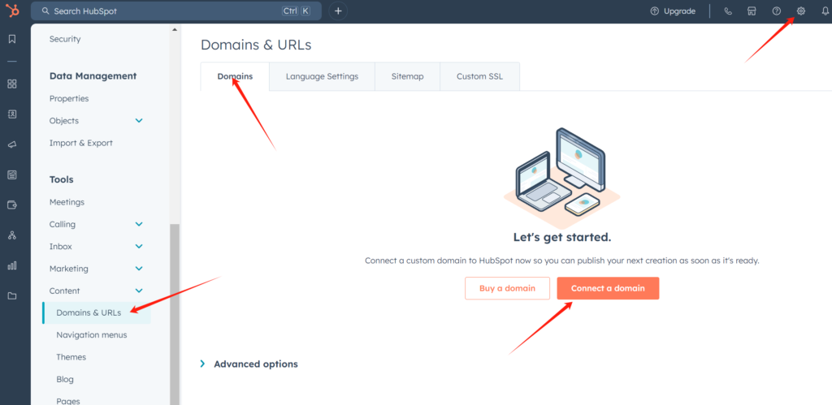Viewport: 832px width, 405px height.
Task: Click the HubSpot sprocket logo
Action: tap(12, 11)
